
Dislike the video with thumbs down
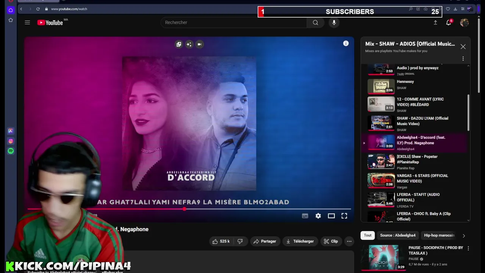click(240, 241)
